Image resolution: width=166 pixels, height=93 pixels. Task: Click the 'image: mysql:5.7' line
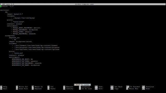(x=15, y=14)
